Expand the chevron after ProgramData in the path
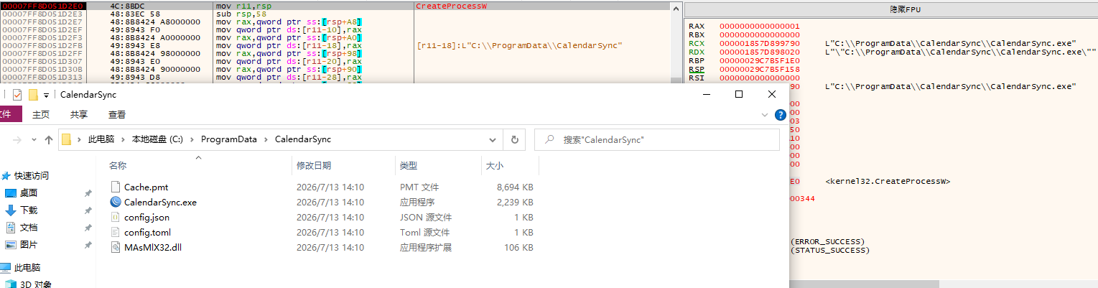 [266, 140]
